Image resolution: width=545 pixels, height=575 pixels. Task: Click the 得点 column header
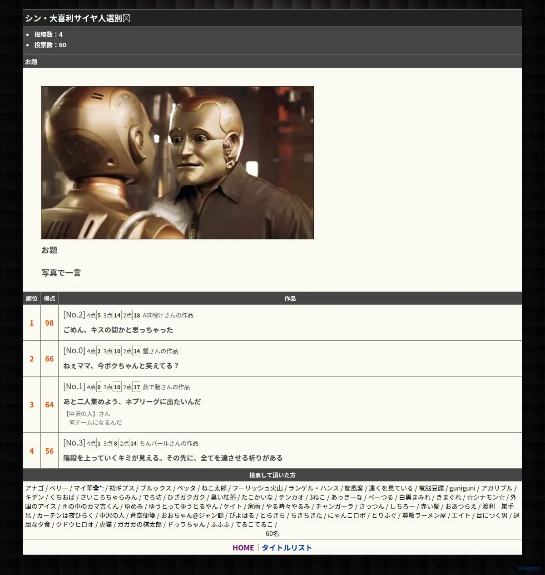pyautogui.click(x=50, y=298)
